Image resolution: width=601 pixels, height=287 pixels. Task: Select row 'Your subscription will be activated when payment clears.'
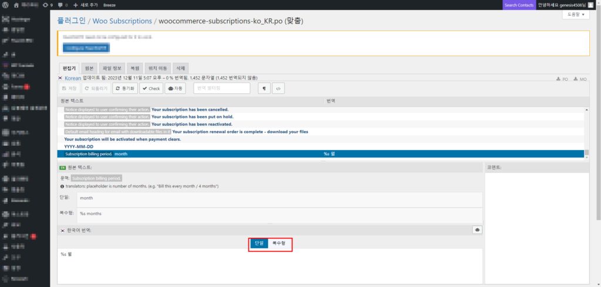(x=321, y=139)
